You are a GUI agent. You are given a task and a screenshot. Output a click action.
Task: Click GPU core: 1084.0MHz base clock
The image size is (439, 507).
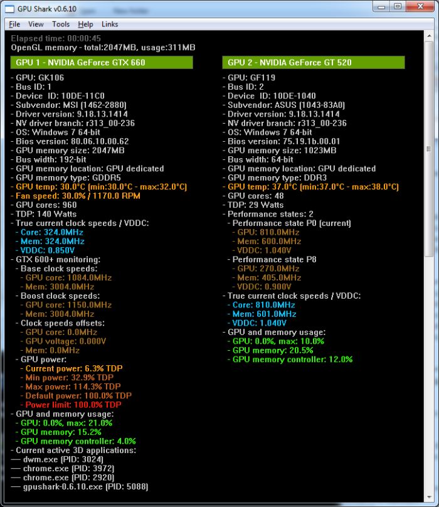66,278
